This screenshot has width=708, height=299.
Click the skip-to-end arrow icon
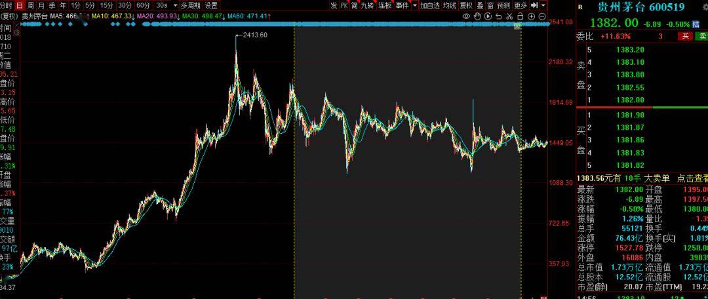pyautogui.click(x=534, y=5)
